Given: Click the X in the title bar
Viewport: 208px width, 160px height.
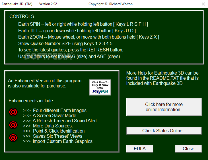Looking at the screenshot, I should tap(203, 4).
